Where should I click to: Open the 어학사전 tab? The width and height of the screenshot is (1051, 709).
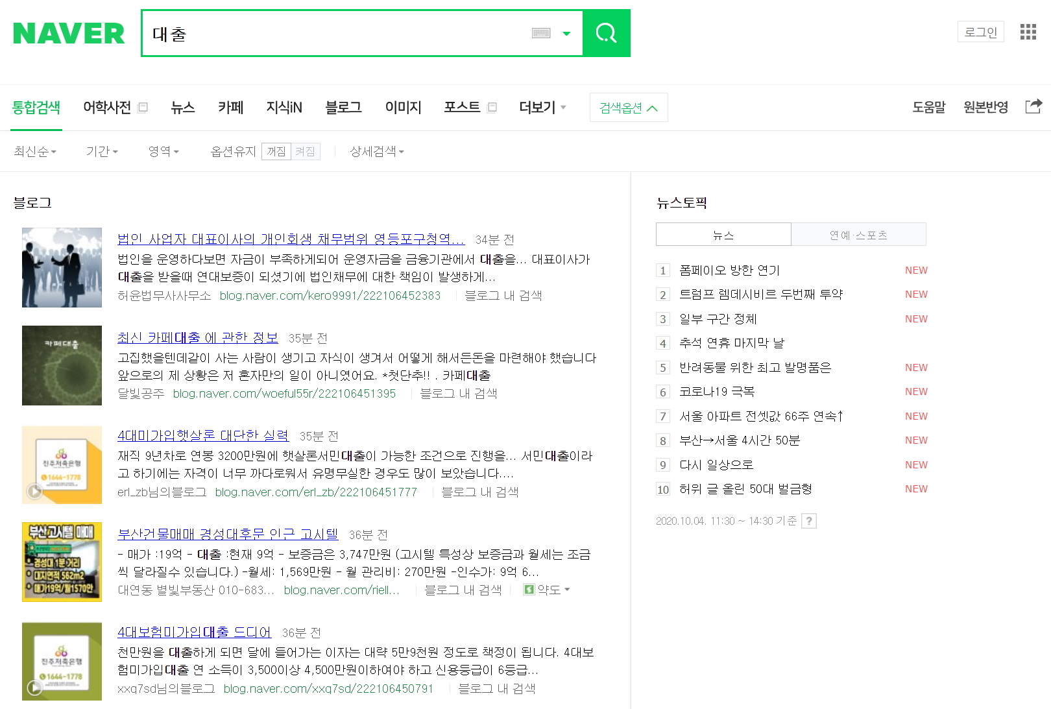pos(107,107)
